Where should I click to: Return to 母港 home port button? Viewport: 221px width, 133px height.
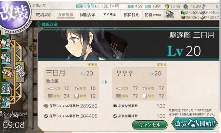point(20,72)
